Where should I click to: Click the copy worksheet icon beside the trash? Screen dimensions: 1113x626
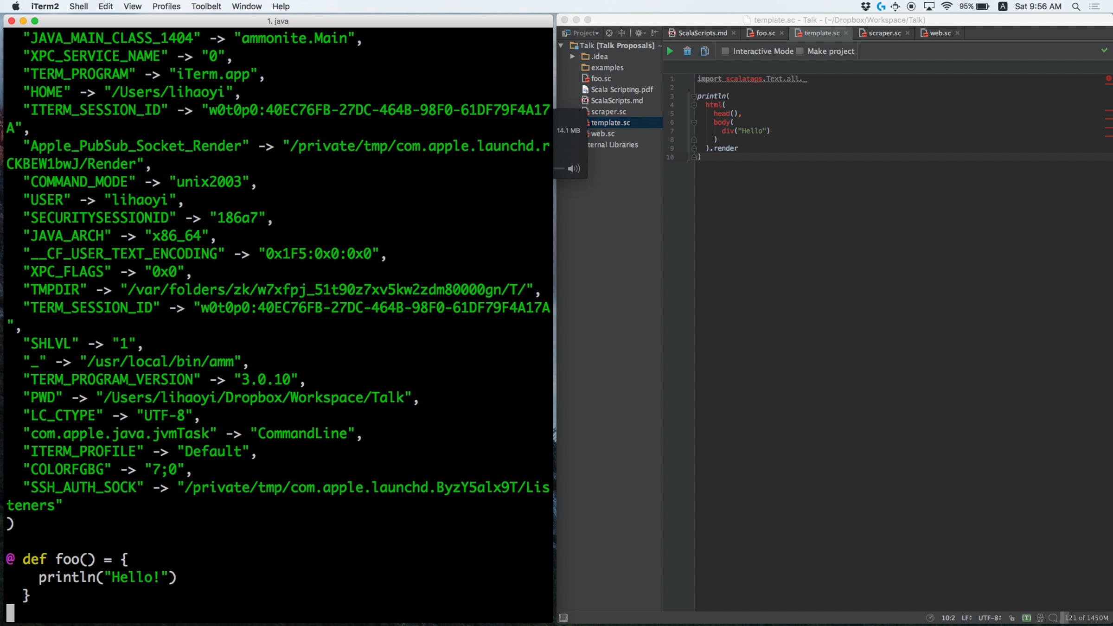[x=704, y=51]
